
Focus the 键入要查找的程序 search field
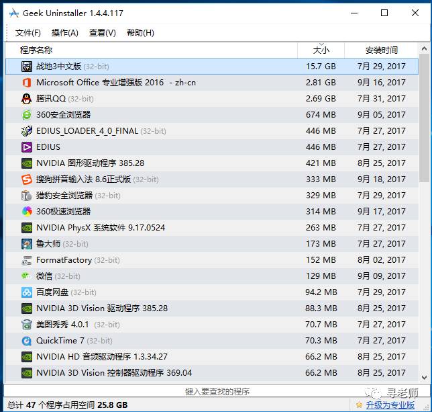click(x=217, y=391)
